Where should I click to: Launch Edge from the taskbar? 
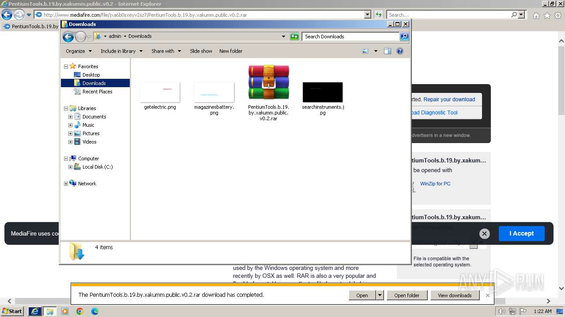(94, 311)
